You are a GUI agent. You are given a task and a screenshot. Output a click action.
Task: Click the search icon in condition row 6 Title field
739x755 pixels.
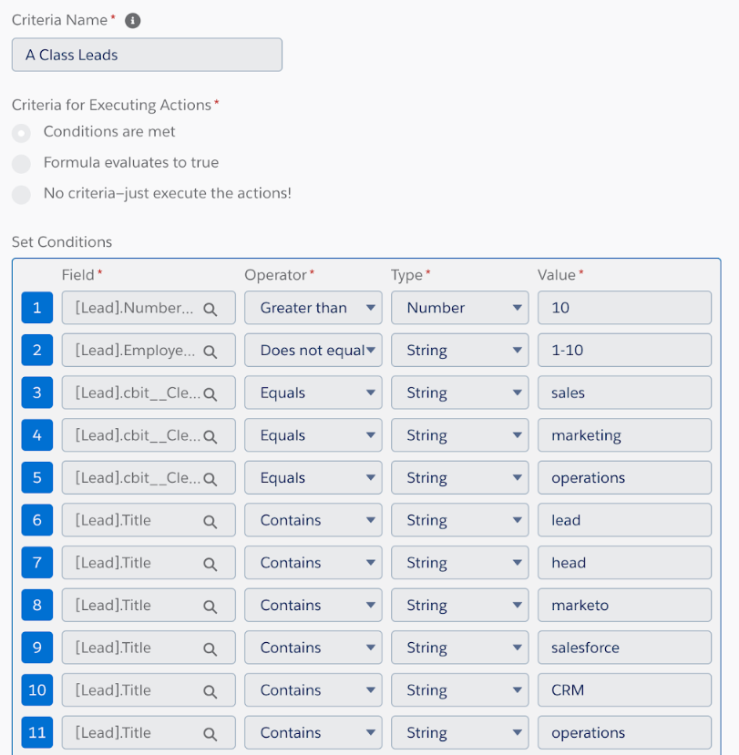pos(210,522)
